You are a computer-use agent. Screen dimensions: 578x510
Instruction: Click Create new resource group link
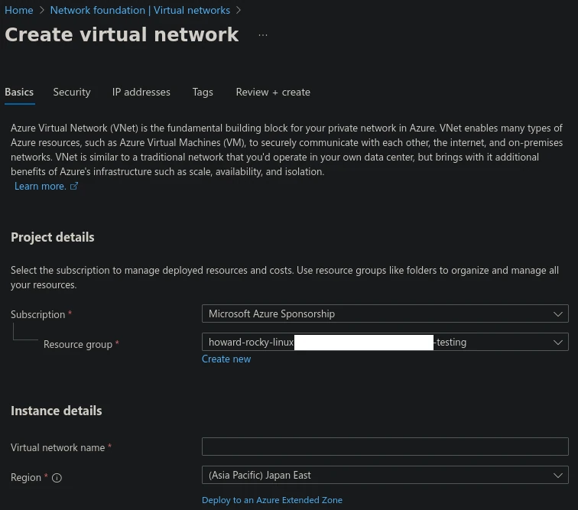[x=226, y=359]
